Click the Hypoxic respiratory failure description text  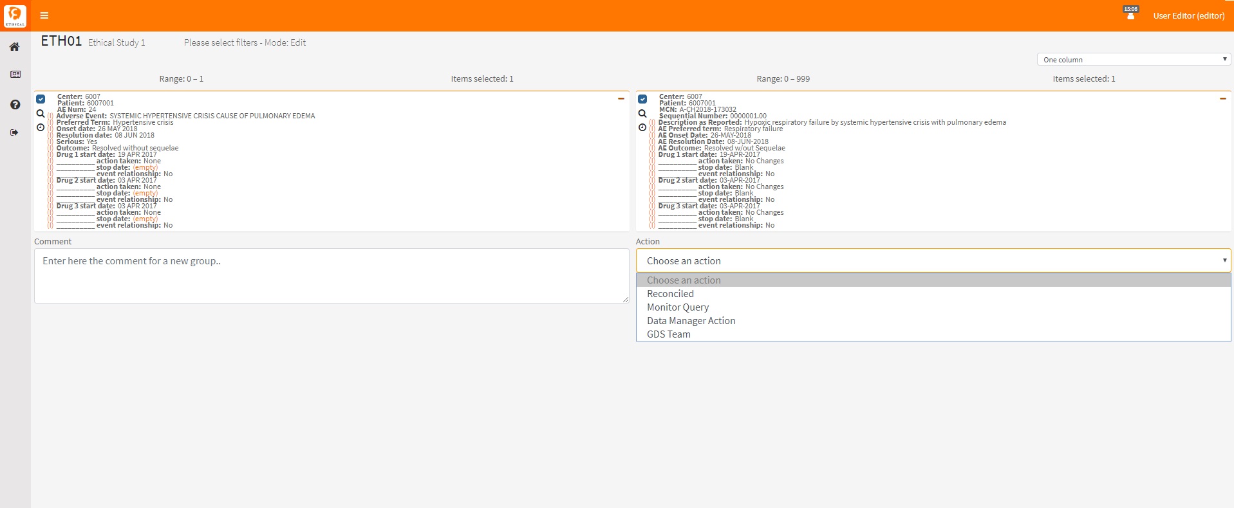[875, 122]
